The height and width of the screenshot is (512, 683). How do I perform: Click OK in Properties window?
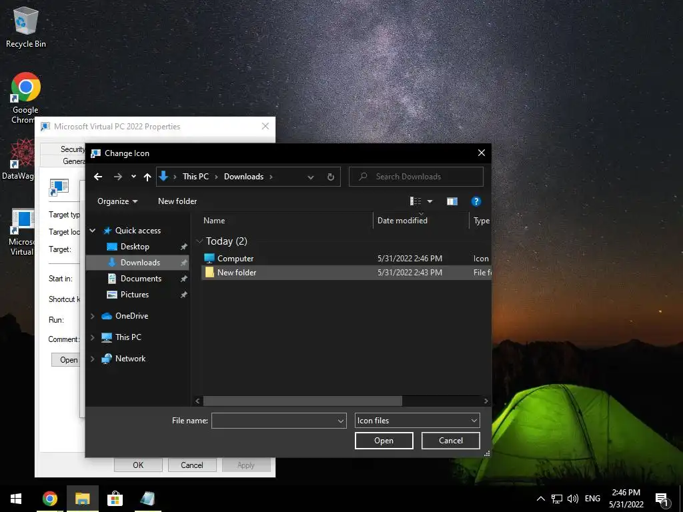(x=138, y=465)
